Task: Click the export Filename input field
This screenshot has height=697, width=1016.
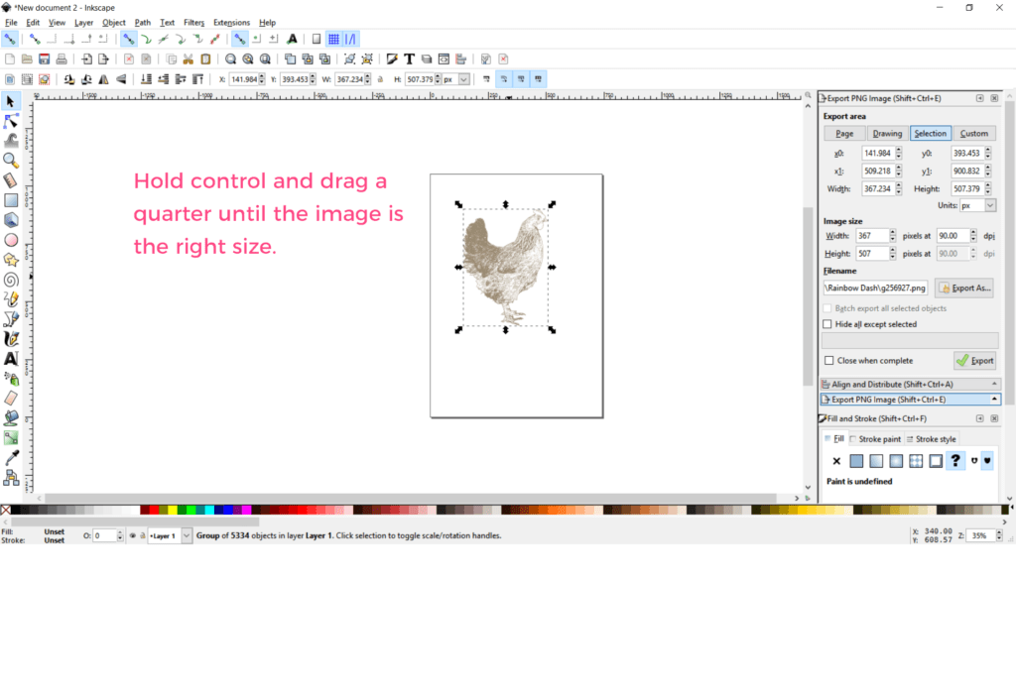Action: click(x=875, y=288)
